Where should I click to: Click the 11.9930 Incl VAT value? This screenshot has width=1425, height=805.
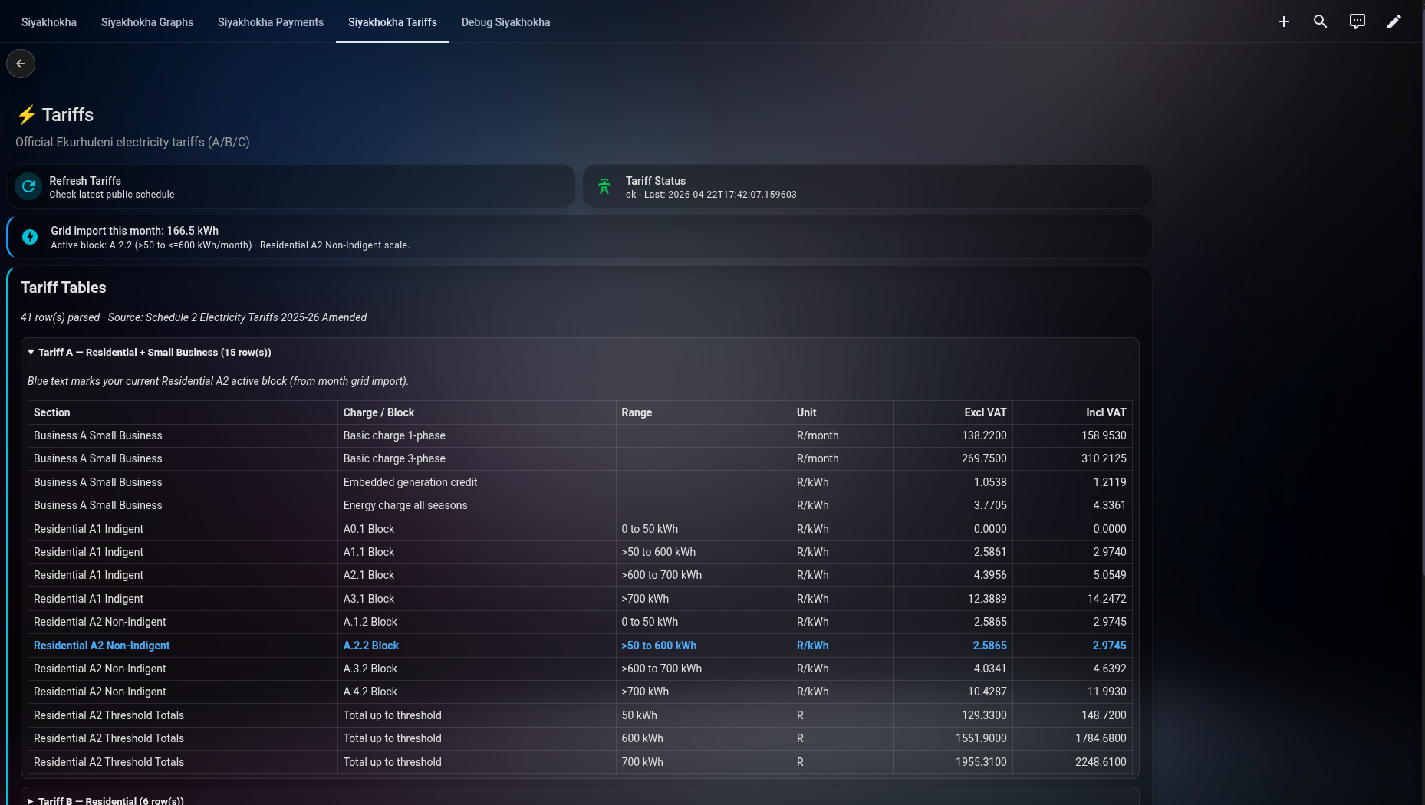coord(1107,692)
